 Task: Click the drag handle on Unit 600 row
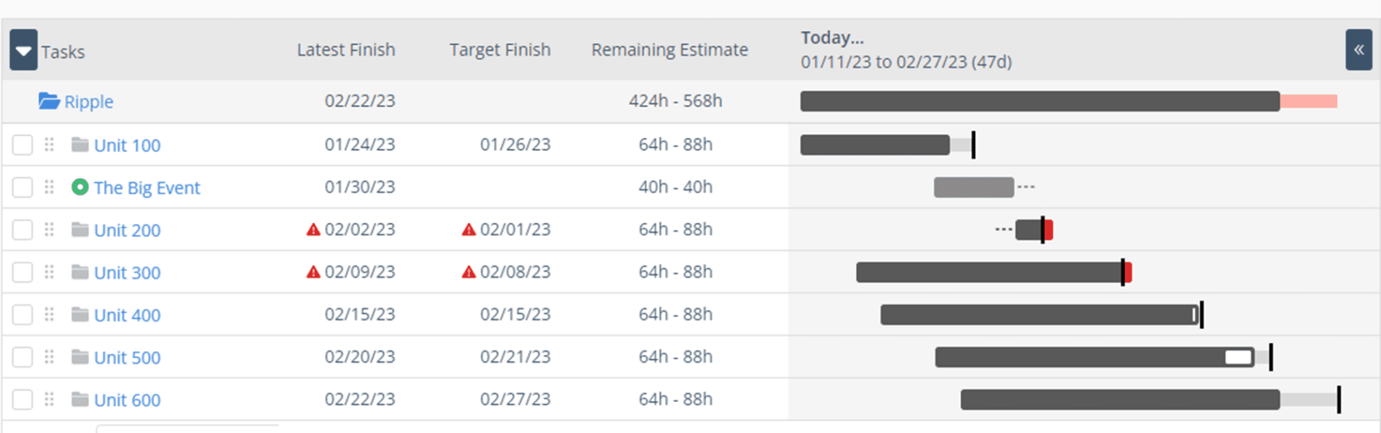[49, 399]
